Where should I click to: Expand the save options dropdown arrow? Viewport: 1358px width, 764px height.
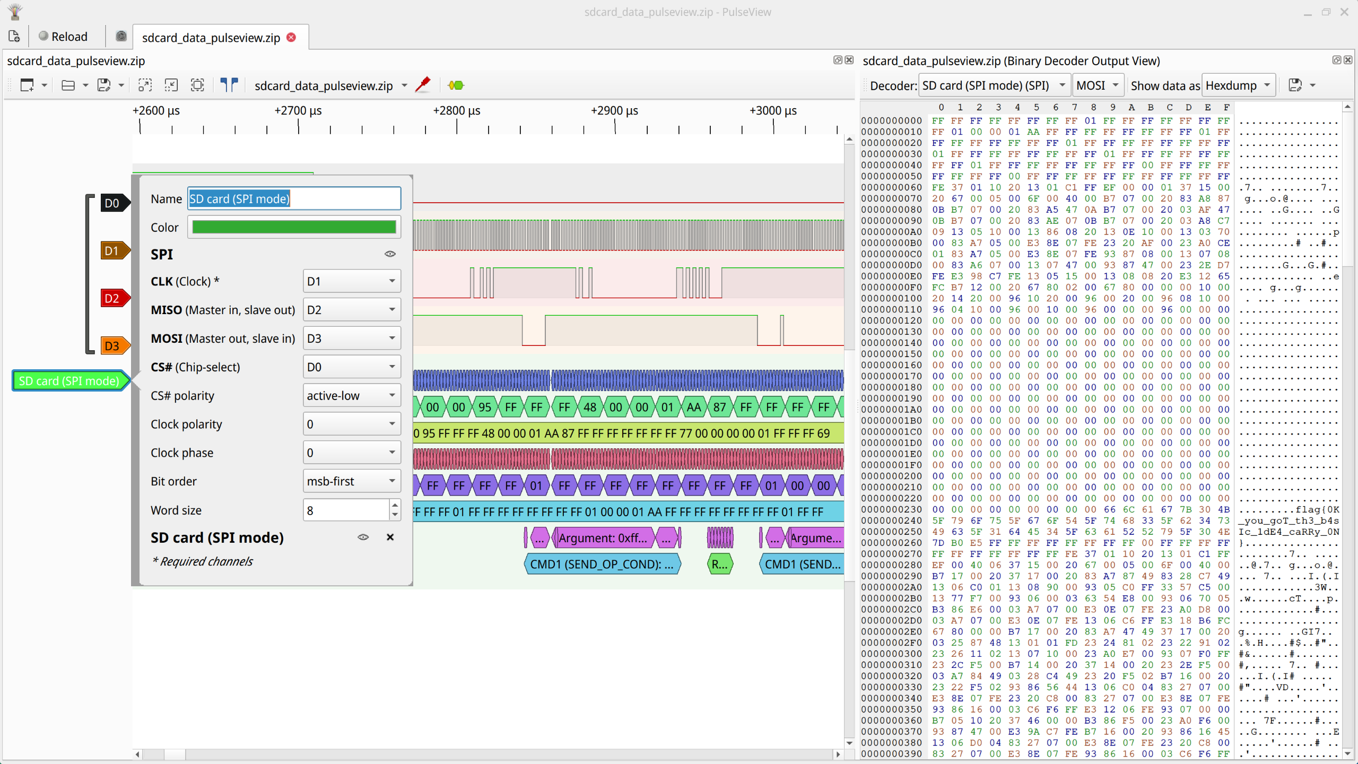point(121,85)
